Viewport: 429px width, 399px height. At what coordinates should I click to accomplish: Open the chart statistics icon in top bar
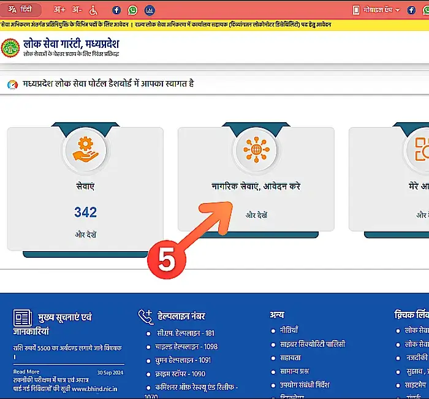(150, 10)
